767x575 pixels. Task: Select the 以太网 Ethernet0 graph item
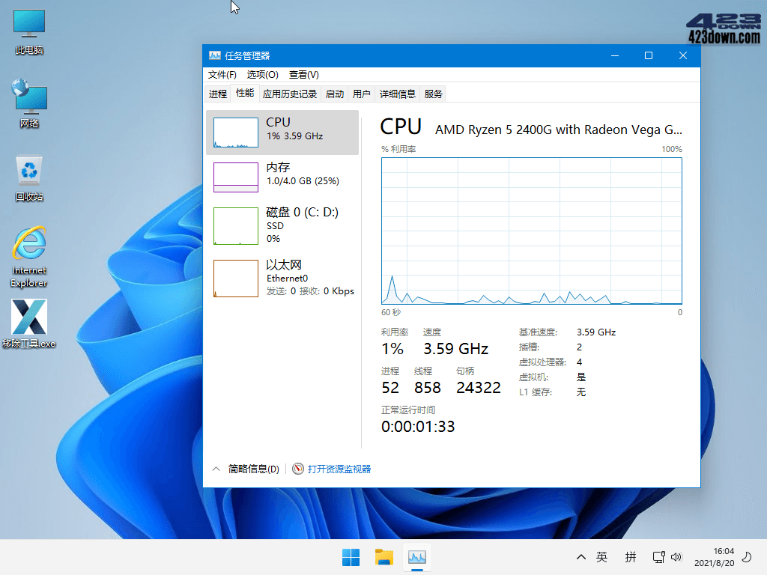282,278
